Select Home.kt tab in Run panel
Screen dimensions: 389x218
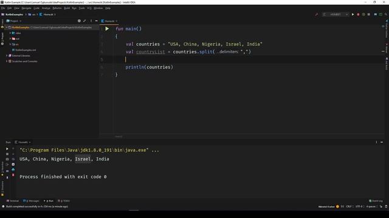22,142
